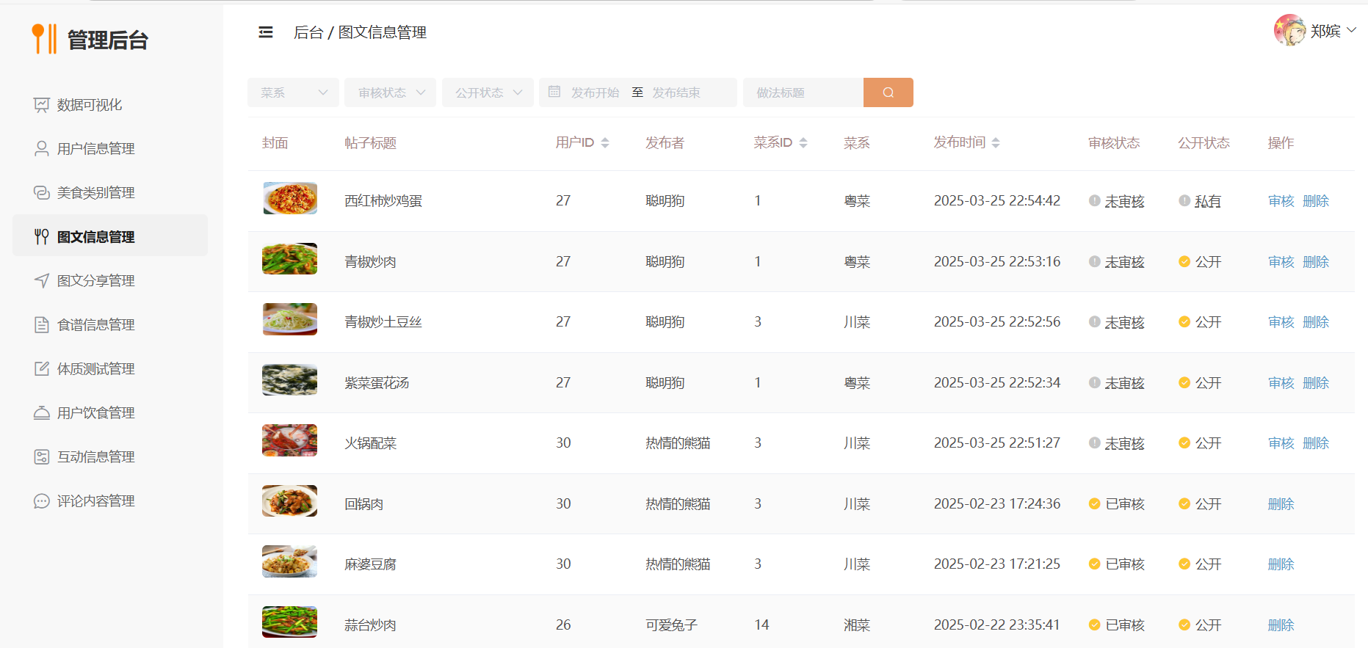Viewport: 1368px width, 648px height.
Task: Click the calendar icon in date range
Action: click(554, 92)
